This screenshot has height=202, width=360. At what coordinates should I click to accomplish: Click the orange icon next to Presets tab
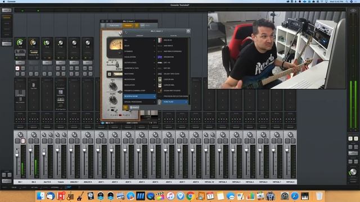[x=137, y=25]
